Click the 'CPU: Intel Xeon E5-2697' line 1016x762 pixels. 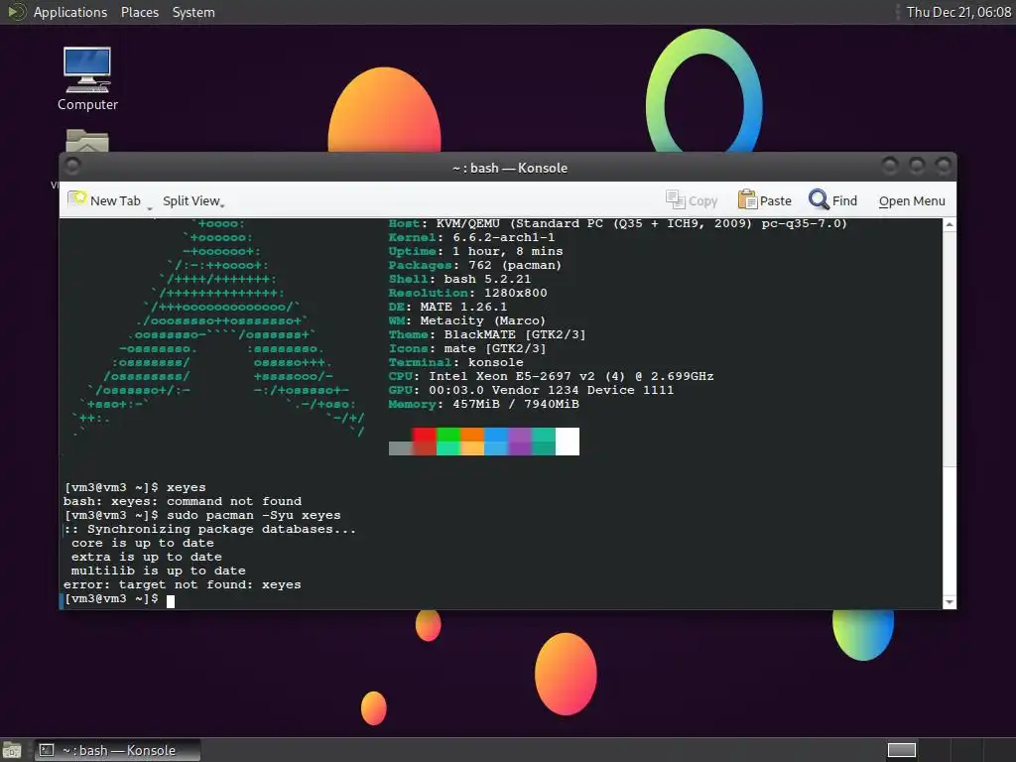coord(551,376)
